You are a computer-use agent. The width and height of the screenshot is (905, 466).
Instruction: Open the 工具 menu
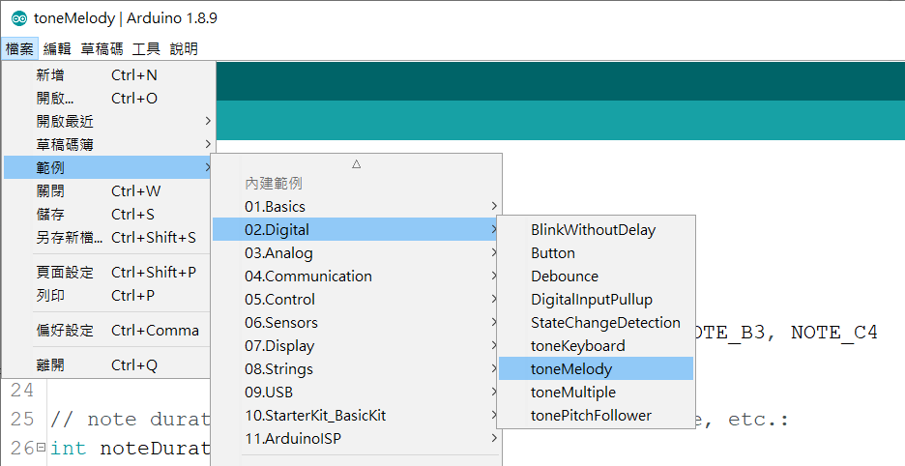146,48
